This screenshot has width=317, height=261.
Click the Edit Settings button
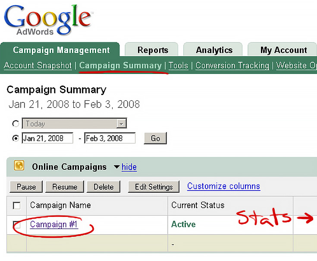154,187
